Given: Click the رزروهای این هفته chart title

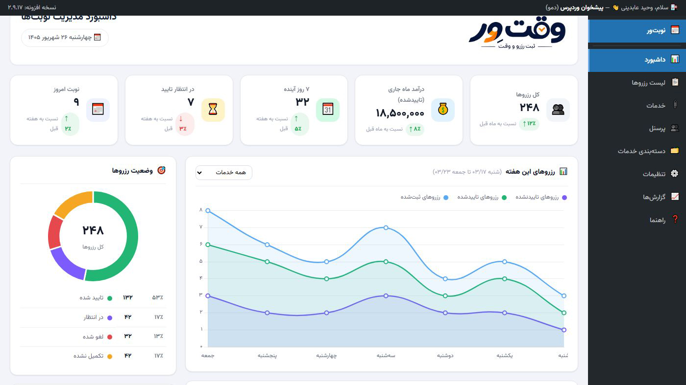Looking at the screenshot, I should point(531,172).
